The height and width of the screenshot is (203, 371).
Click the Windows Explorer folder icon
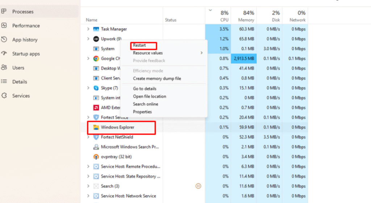(x=96, y=127)
